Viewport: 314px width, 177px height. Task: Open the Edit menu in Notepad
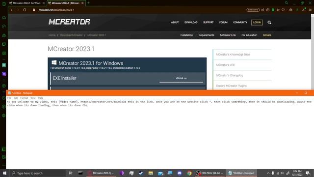click(x=16, y=98)
